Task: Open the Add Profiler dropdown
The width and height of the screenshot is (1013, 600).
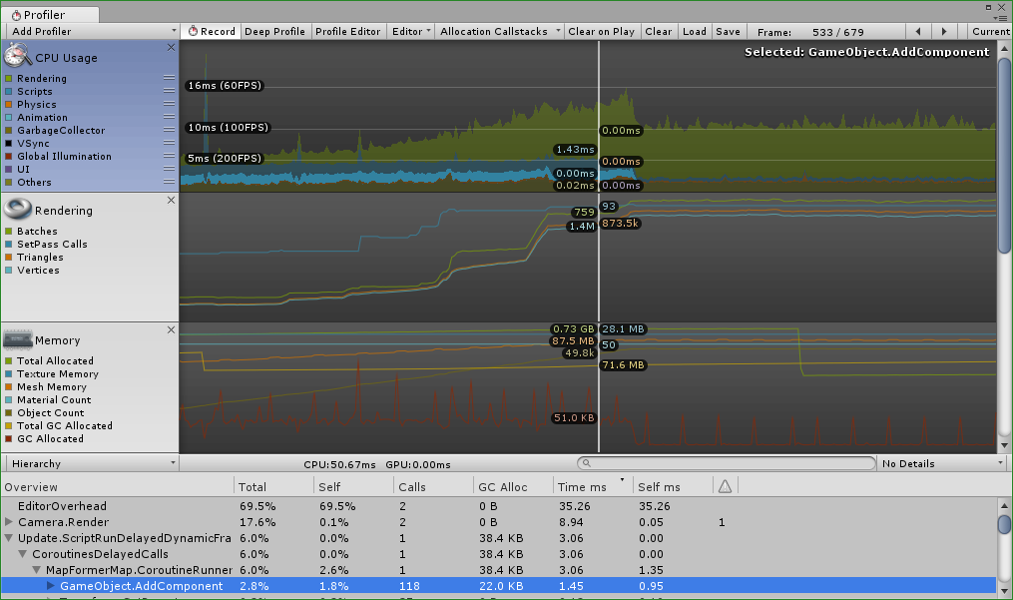Action: pos(90,31)
